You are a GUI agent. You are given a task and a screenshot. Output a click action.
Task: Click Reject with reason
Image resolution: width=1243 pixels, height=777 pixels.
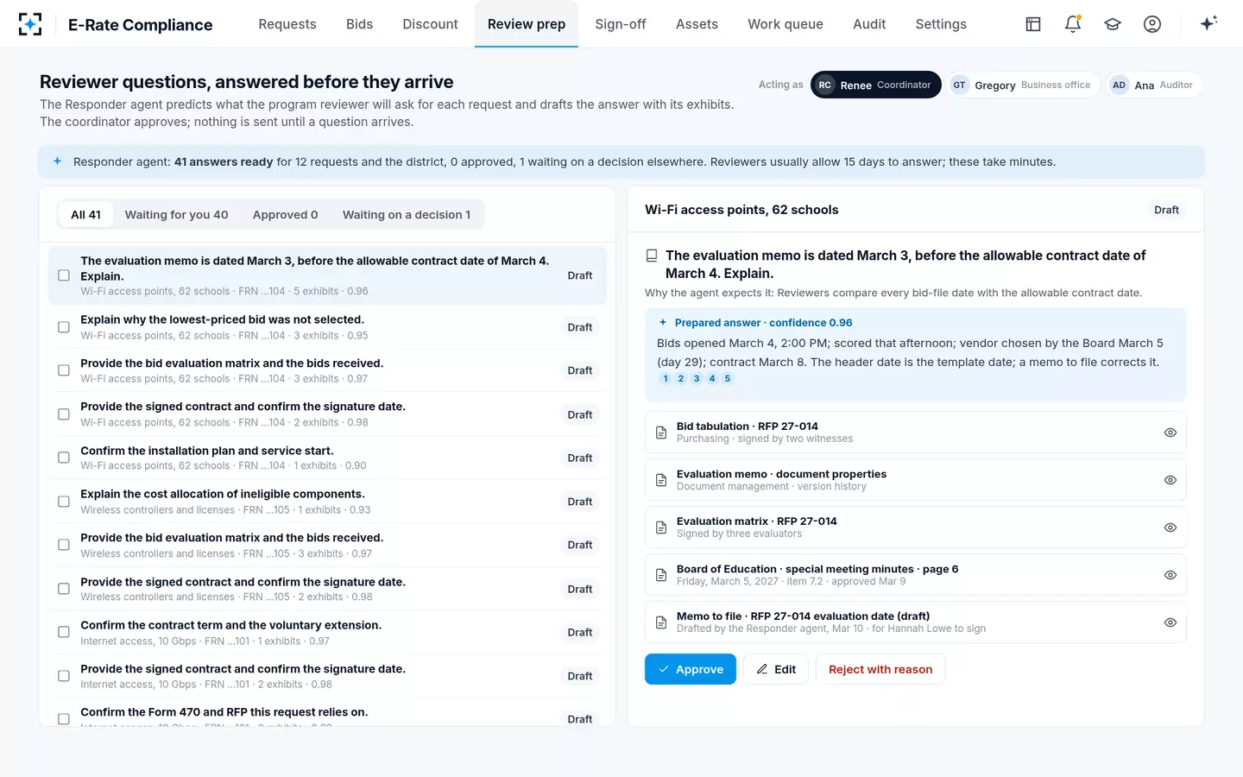tap(880, 669)
